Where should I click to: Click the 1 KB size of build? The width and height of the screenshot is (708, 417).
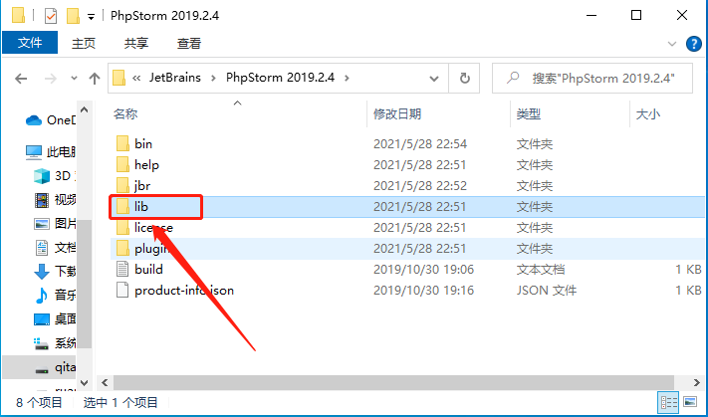[688, 270]
